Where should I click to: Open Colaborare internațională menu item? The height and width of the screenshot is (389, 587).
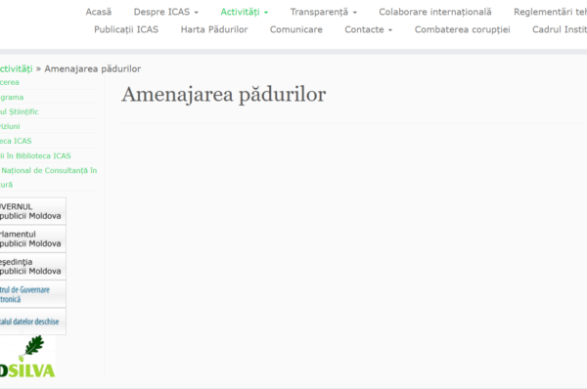(435, 12)
